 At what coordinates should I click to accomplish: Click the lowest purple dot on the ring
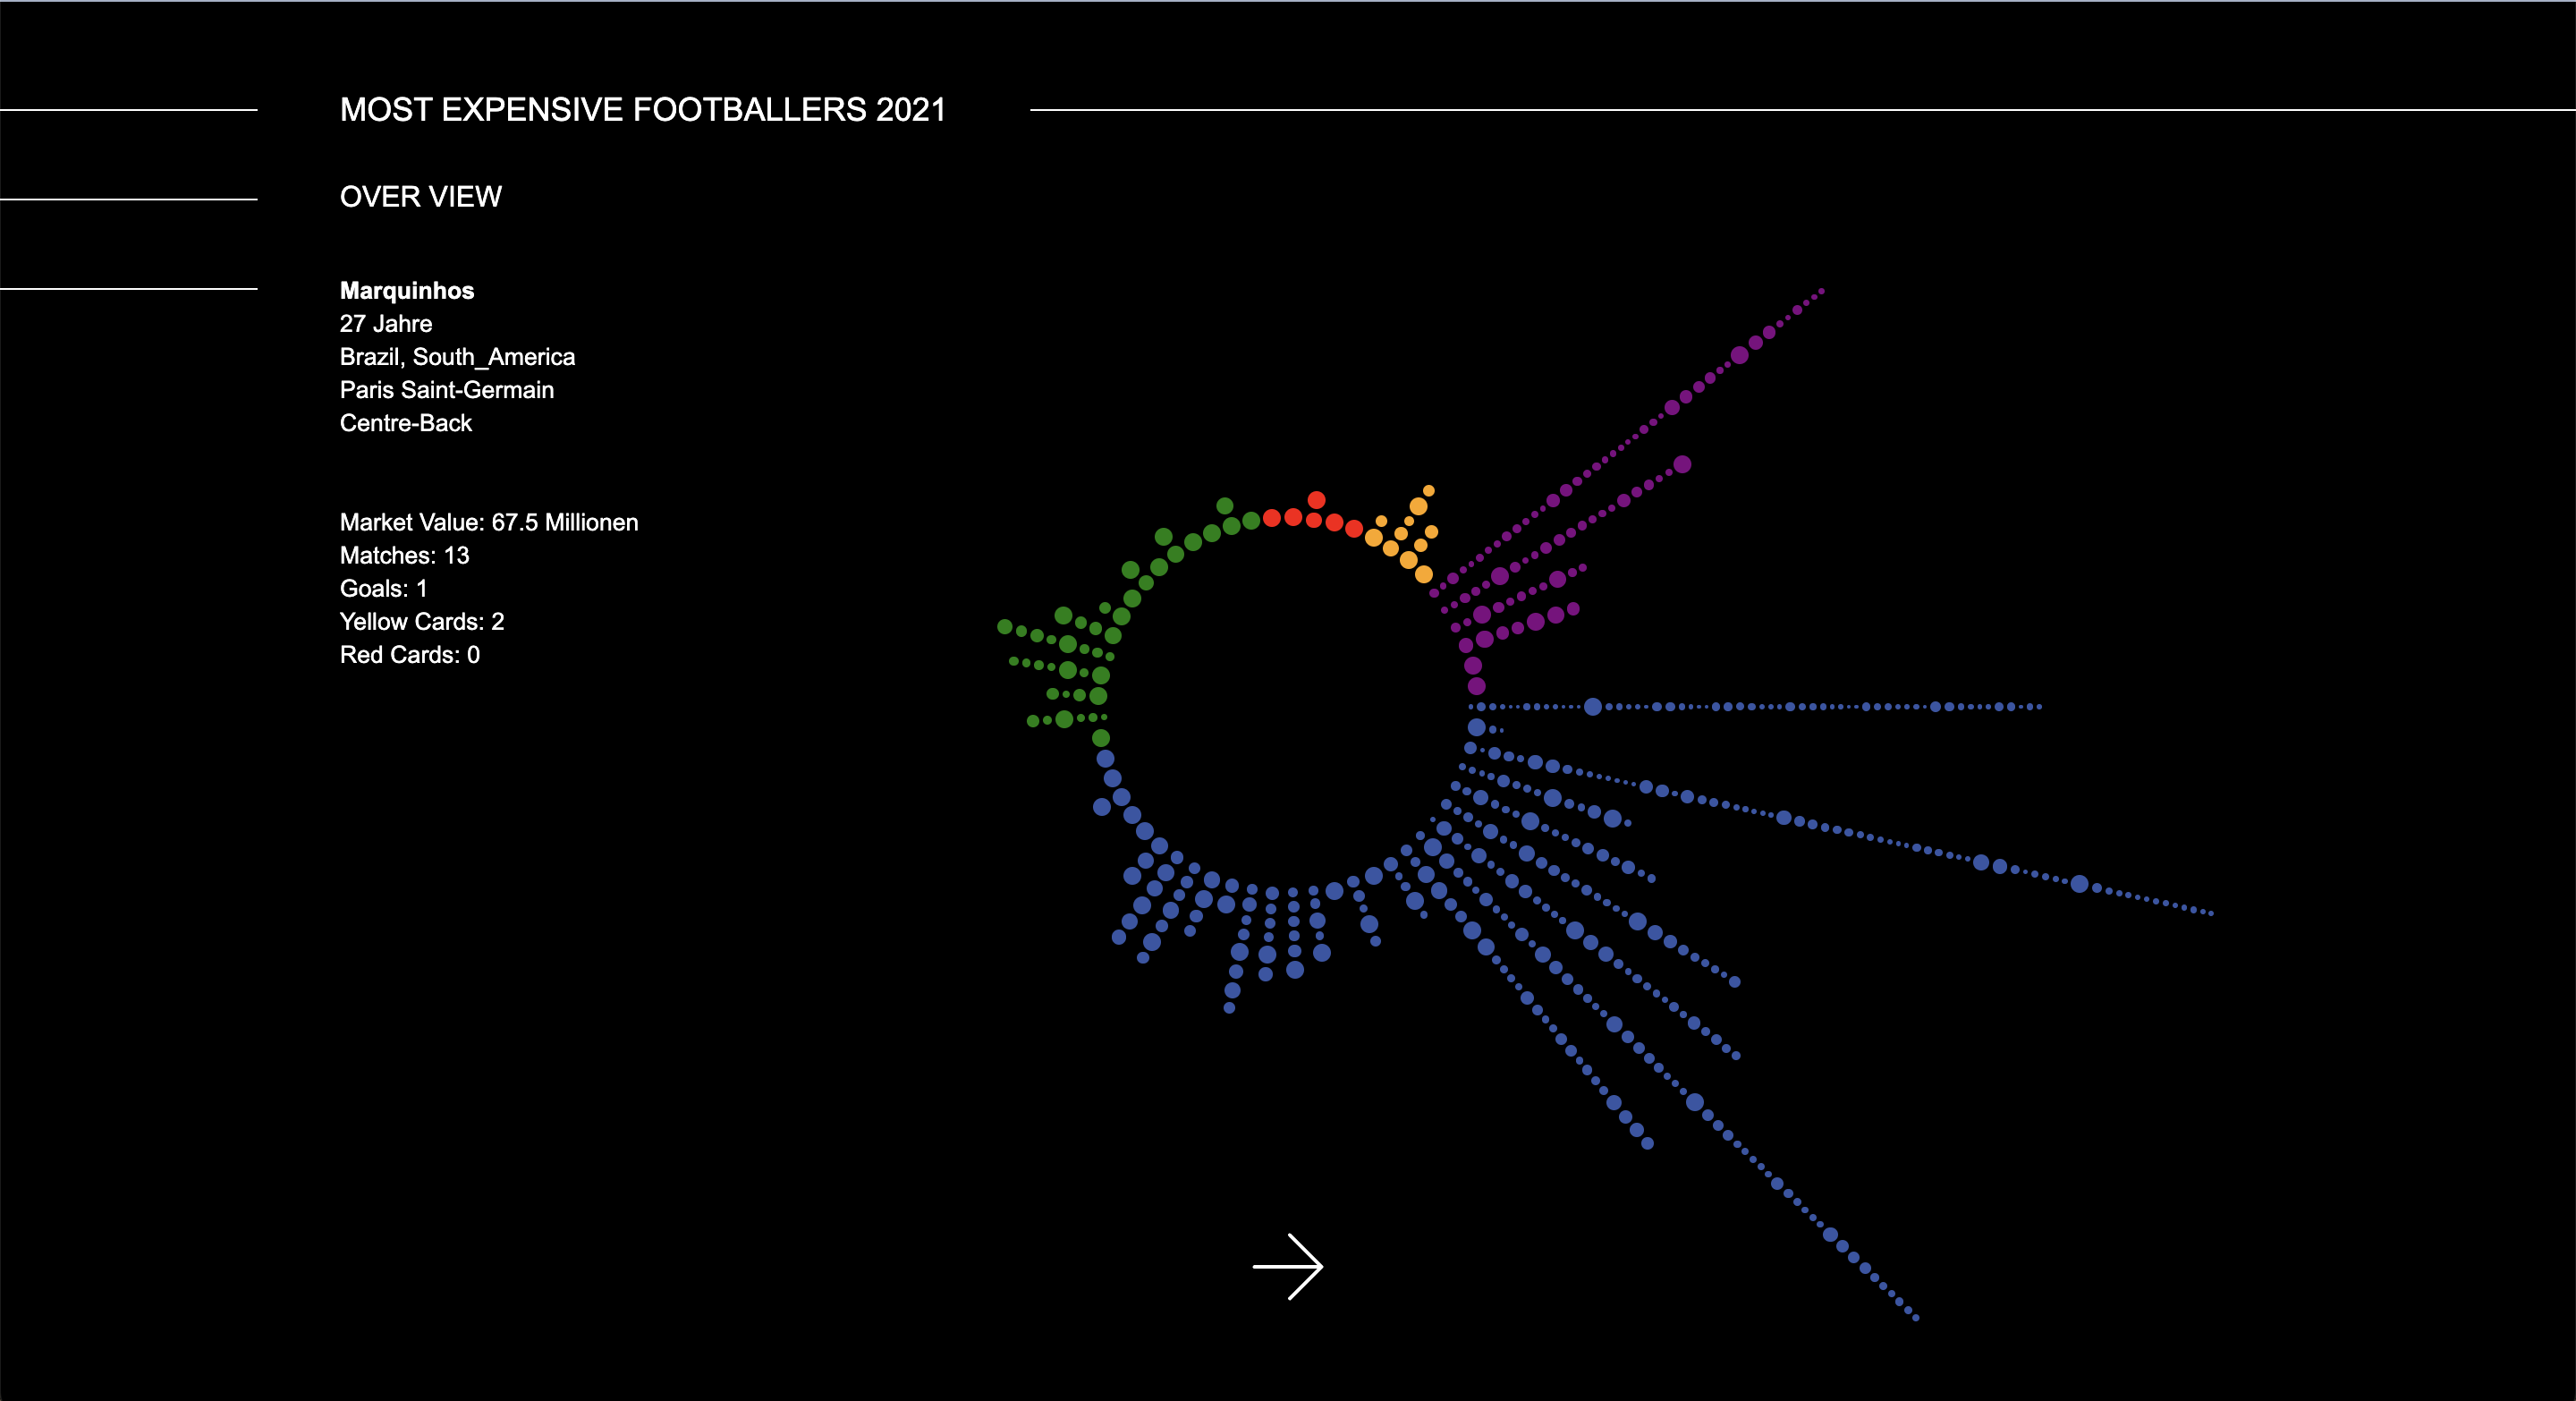1476,686
